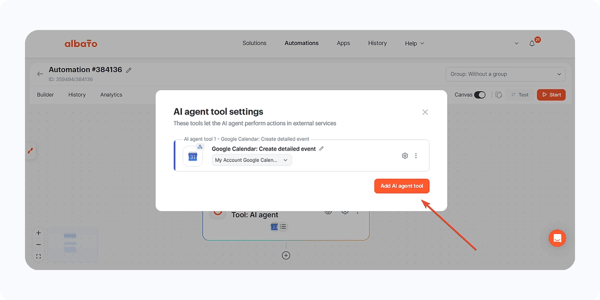This screenshot has width=600, height=300.
Task: Switch to the automation History tab
Action: pos(77,94)
